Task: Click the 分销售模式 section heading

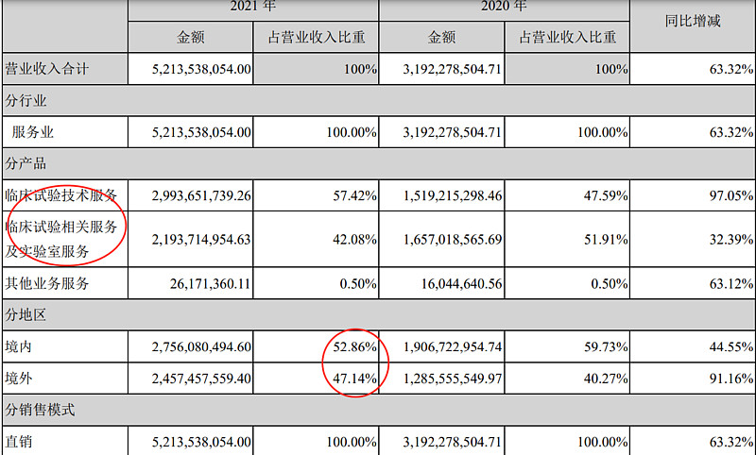Action: (40, 410)
